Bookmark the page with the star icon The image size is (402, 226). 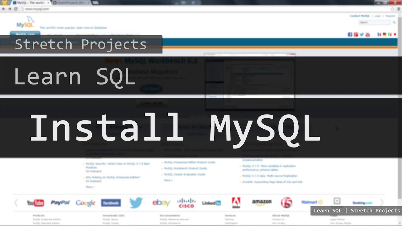pos(392,9)
